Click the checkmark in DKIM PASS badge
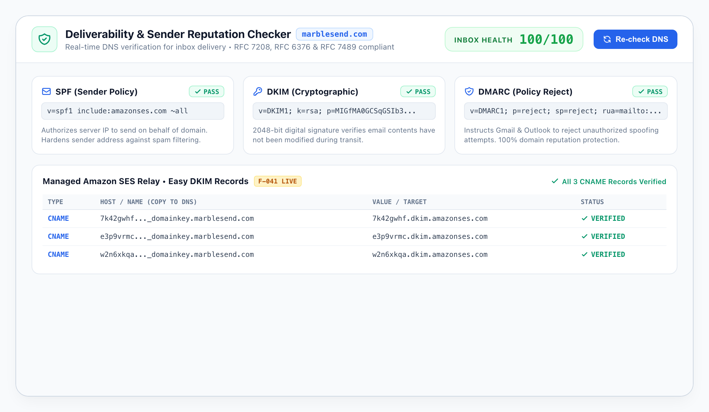This screenshot has width=709, height=412. coord(409,92)
